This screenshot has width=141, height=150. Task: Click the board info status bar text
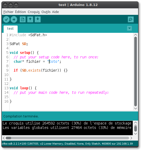click(x=67, y=143)
